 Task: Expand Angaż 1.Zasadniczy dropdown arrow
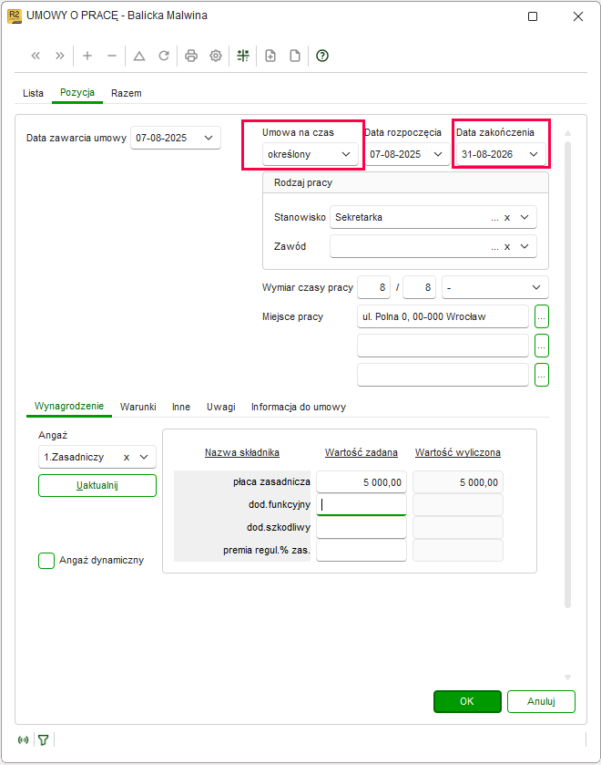point(144,457)
